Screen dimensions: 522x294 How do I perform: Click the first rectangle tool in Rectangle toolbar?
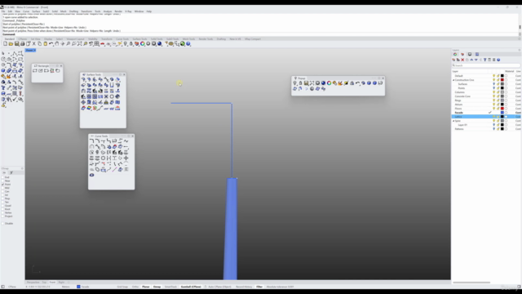(34, 71)
